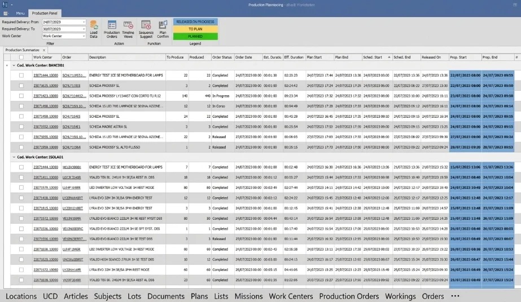The image size is (521, 302).
Task: Click the green PLANNED legend swatch
Action: click(x=195, y=37)
